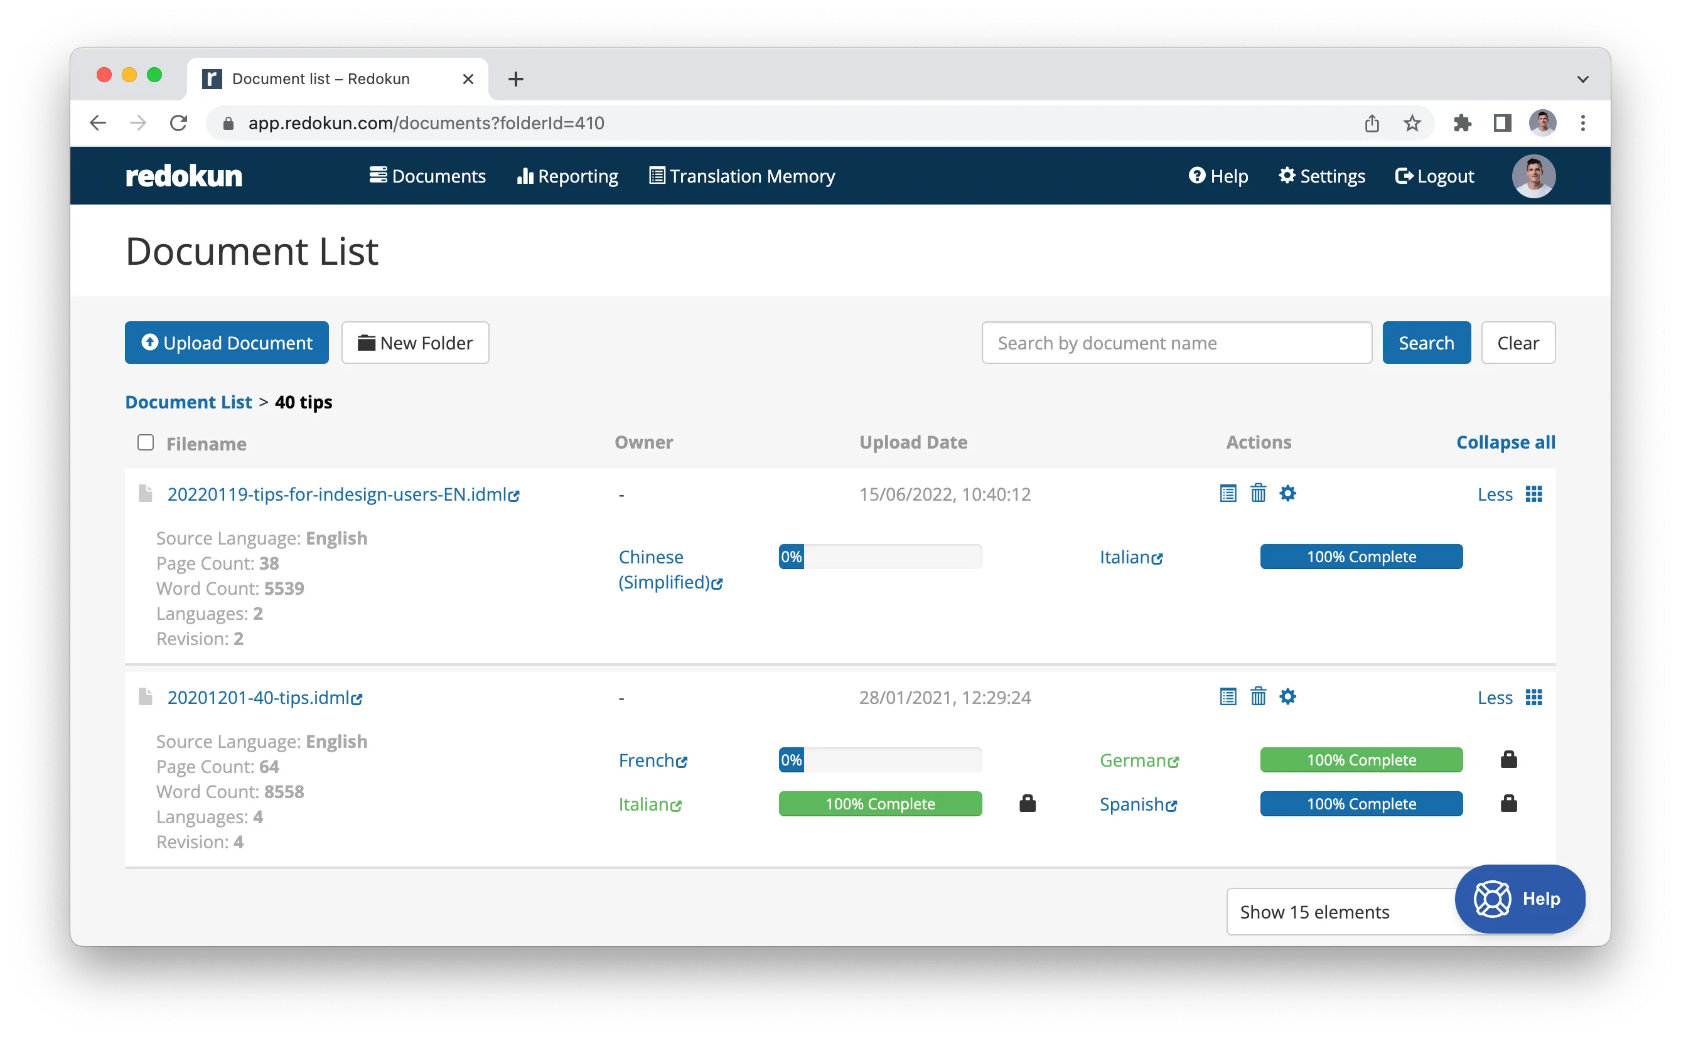Create a folder with New Folder button
The image size is (1681, 1039).
pos(416,342)
